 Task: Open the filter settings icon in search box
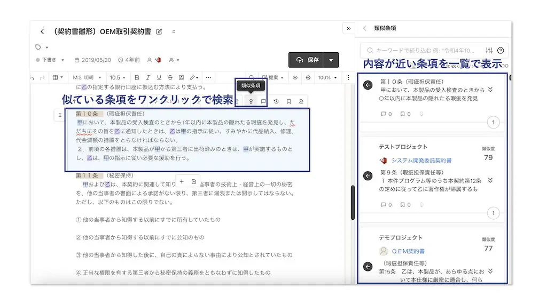(x=489, y=51)
